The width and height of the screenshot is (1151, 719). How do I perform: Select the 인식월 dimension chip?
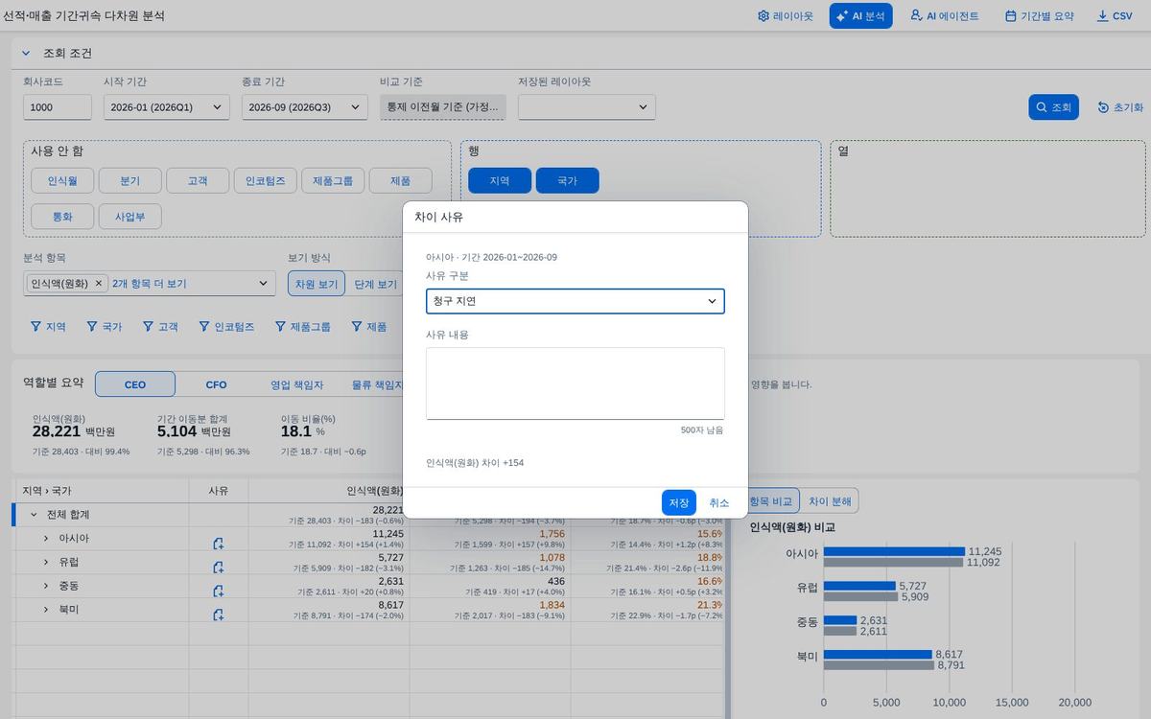coord(62,180)
